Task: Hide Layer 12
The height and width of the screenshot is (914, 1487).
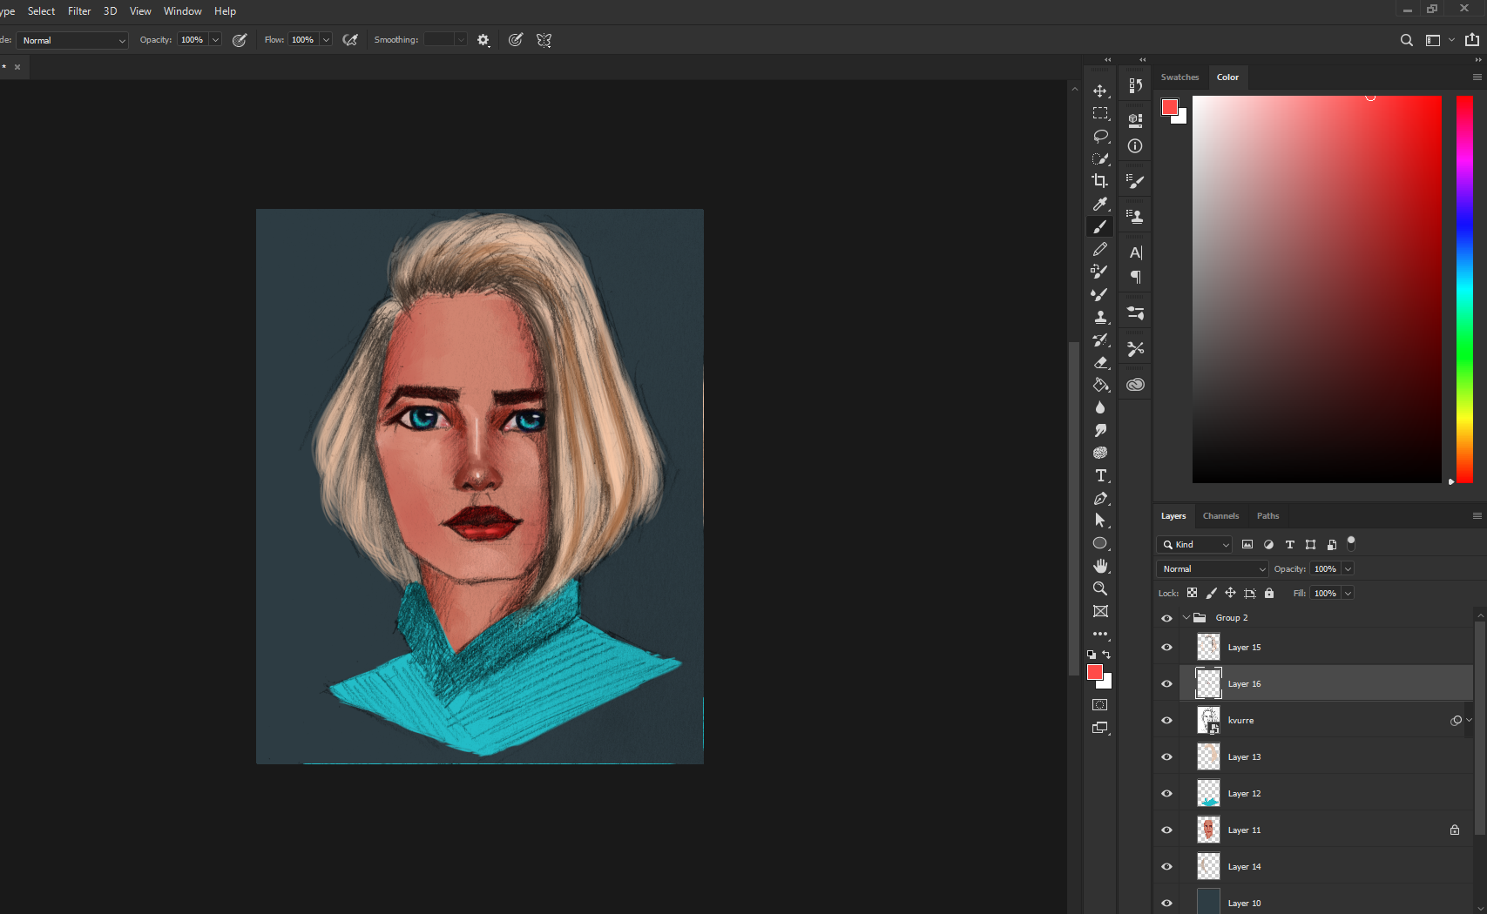Action: [x=1166, y=794]
